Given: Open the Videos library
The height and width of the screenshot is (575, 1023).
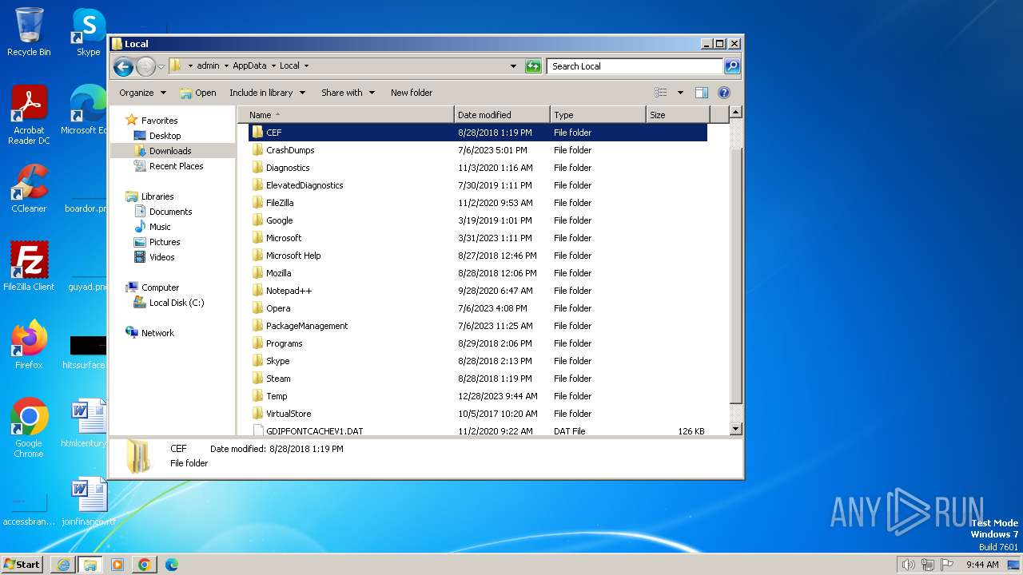Looking at the screenshot, I should coord(161,257).
